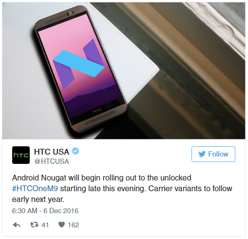
Task: Open the 6:30 AM - 6 Dec 2016 timestamp
Action: pyautogui.click(x=45, y=211)
